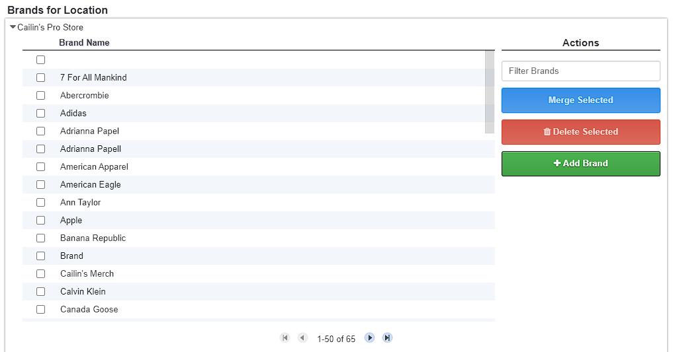Click the Apple brand name
The image size is (673, 352).
click(71, 220)
